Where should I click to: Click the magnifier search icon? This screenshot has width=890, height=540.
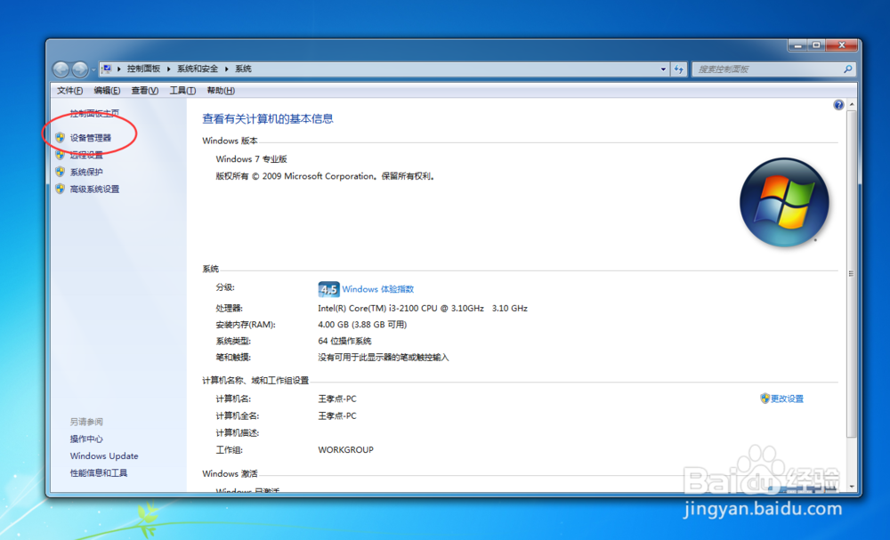click(847, 69)
